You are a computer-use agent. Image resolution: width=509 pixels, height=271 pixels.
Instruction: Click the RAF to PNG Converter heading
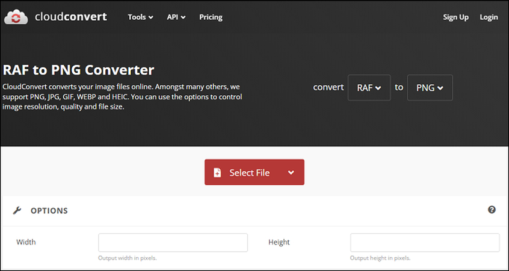[78, 70]
